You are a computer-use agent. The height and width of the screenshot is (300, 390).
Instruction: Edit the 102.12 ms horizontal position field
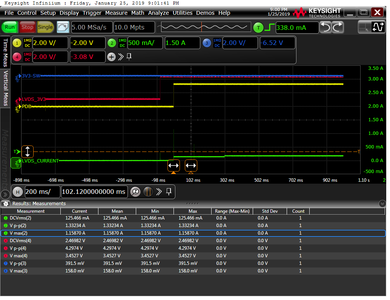[94, 192]
